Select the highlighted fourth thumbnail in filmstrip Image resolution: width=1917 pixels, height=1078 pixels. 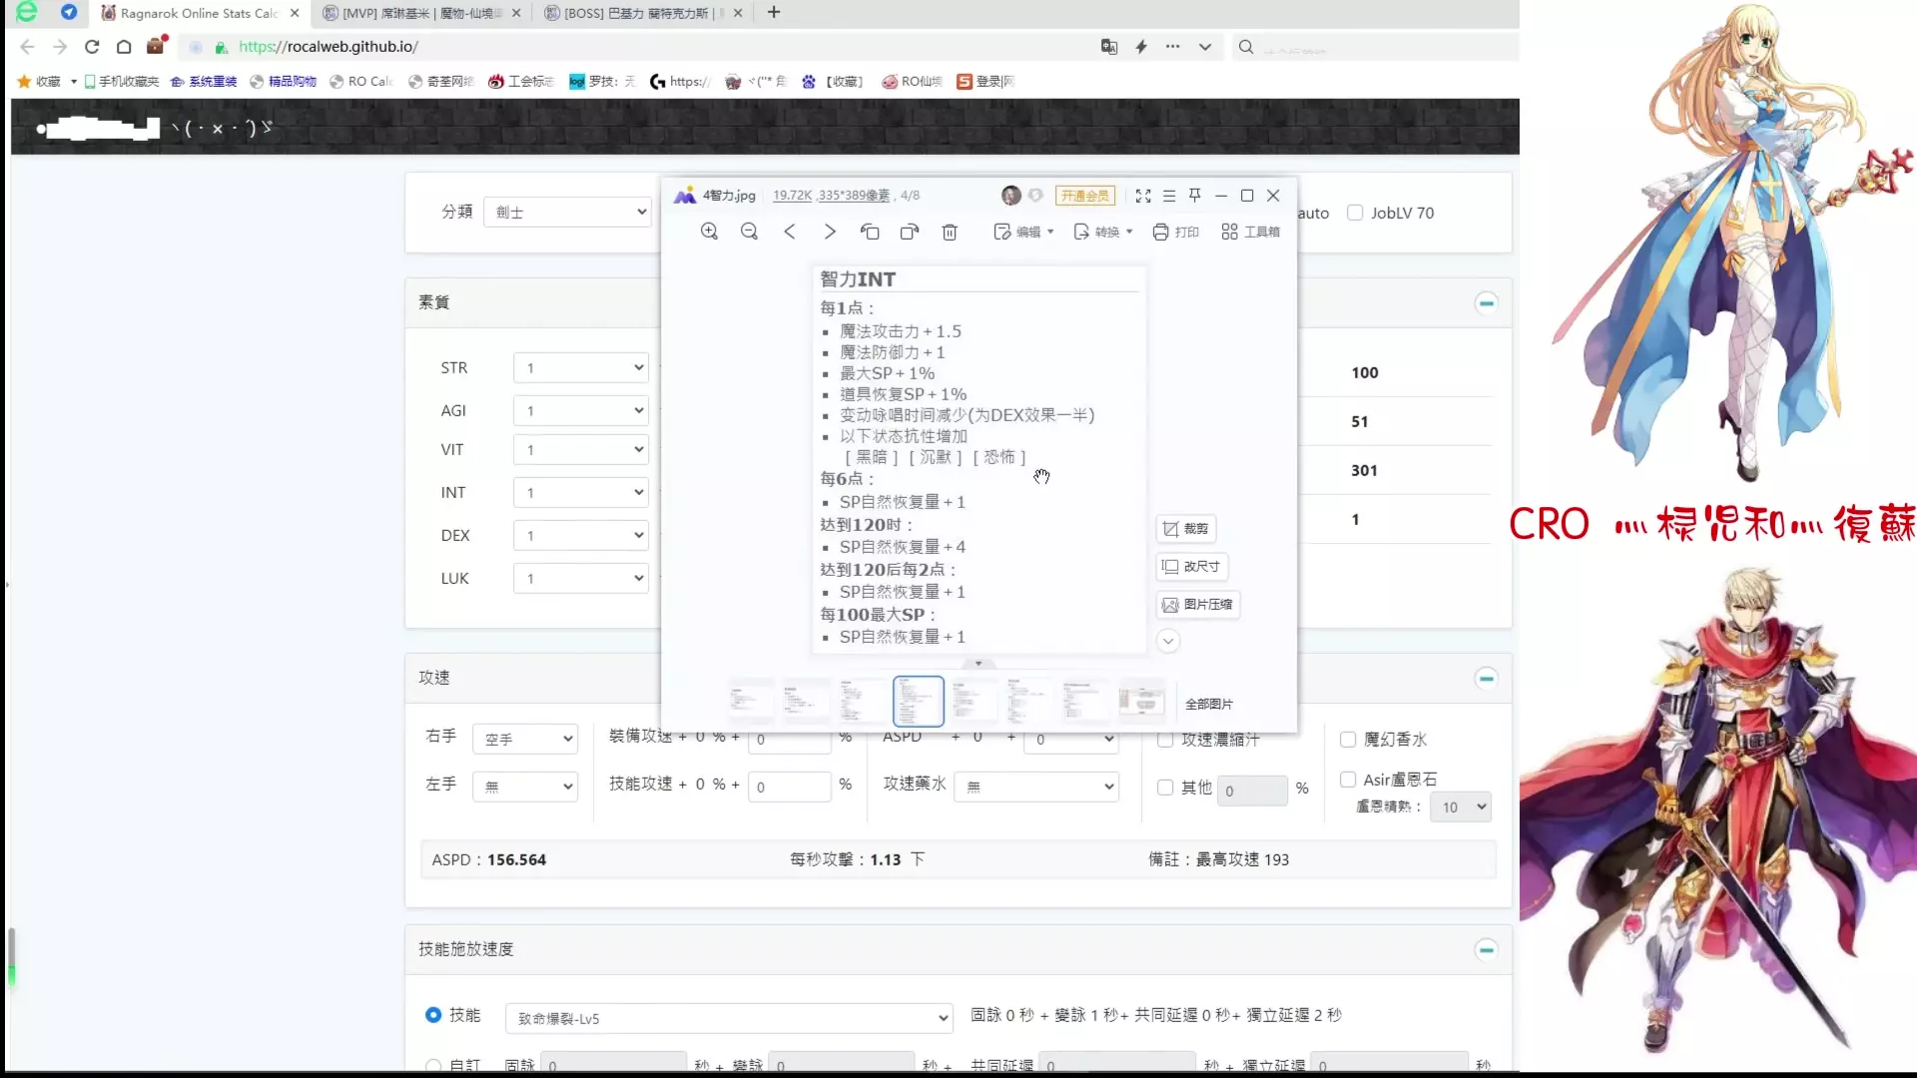click(x=918, y=702)
